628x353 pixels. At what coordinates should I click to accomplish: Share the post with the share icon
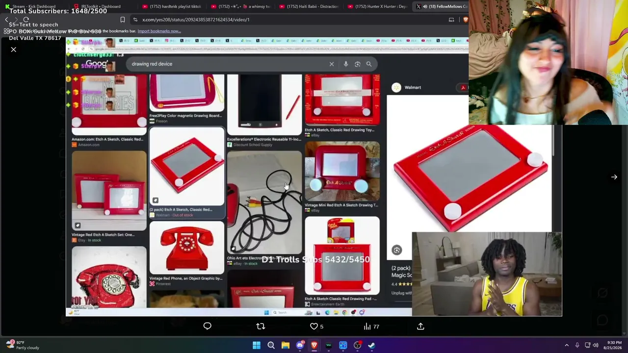420,326
